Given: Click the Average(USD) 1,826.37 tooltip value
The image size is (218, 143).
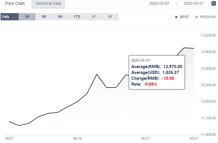Looking at the screenshot, I should pyautogui.click(x=171, y=72).
